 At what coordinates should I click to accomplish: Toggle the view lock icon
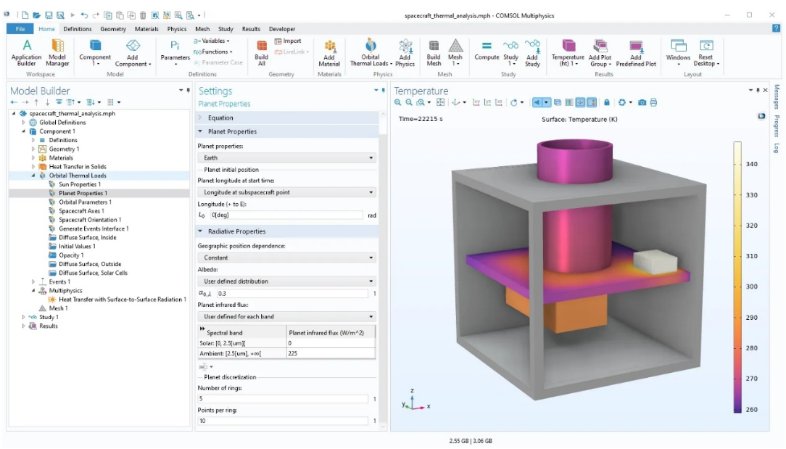pyautogui.click(x=607, y=102)
